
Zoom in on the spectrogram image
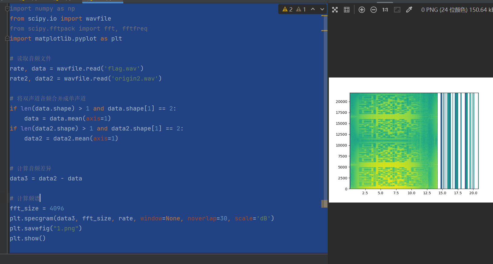tap(362, 10)
